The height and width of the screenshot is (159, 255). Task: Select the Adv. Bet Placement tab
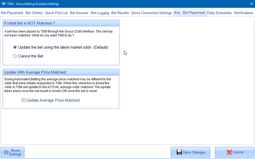tap(189, 13)
